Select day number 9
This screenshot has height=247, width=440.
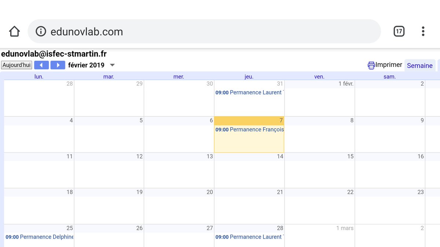click(x=422, y=120)
